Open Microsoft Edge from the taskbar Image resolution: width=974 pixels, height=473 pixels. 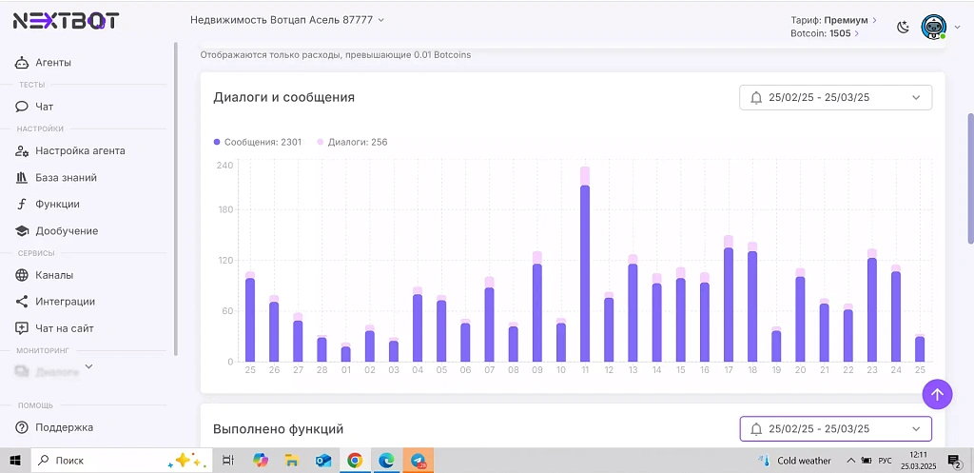tap(386, 461)
